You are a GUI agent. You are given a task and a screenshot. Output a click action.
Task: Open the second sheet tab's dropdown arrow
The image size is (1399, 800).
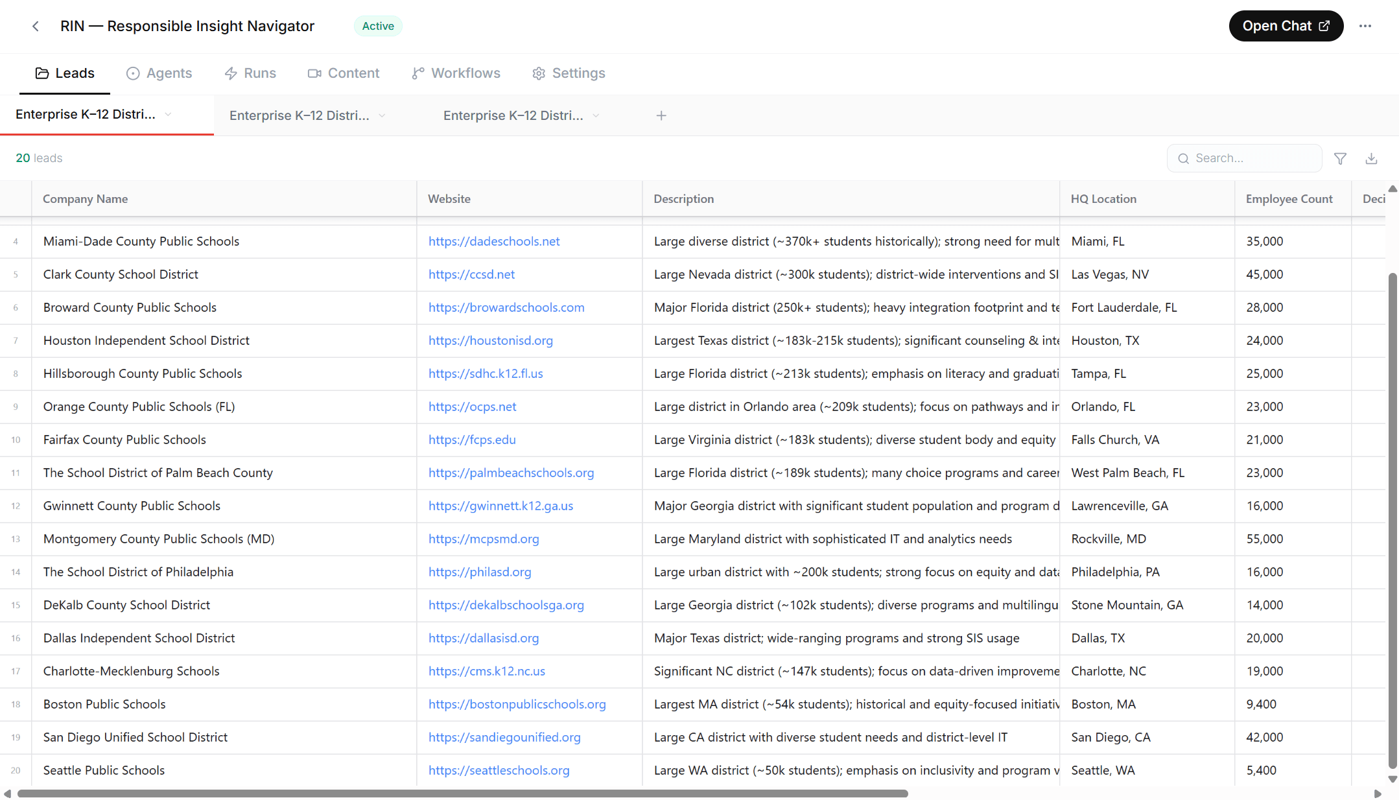382,115
